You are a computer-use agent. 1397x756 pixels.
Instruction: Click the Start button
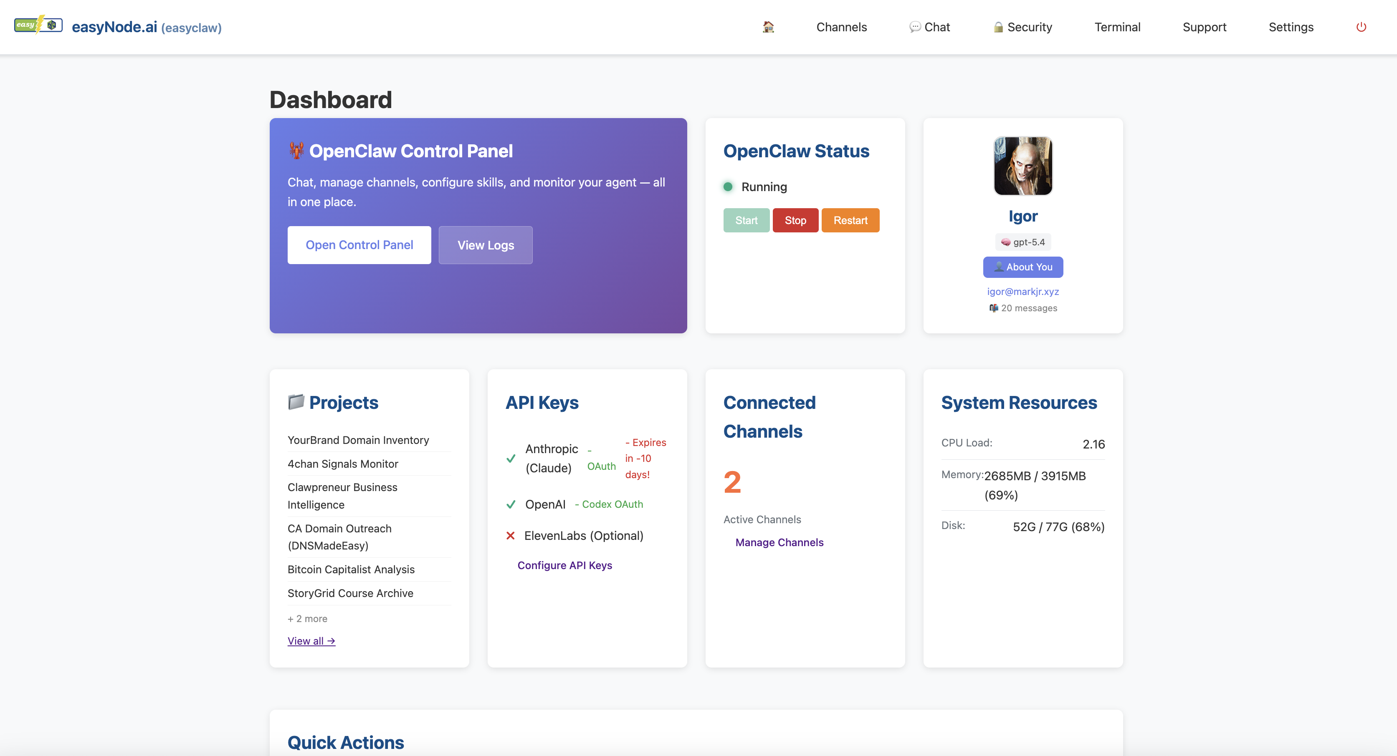[746, 221]
